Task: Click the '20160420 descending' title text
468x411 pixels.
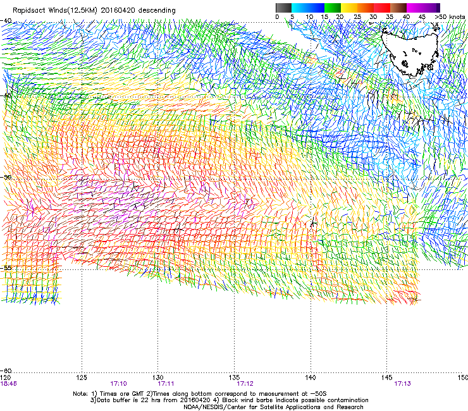Action: 139,11
